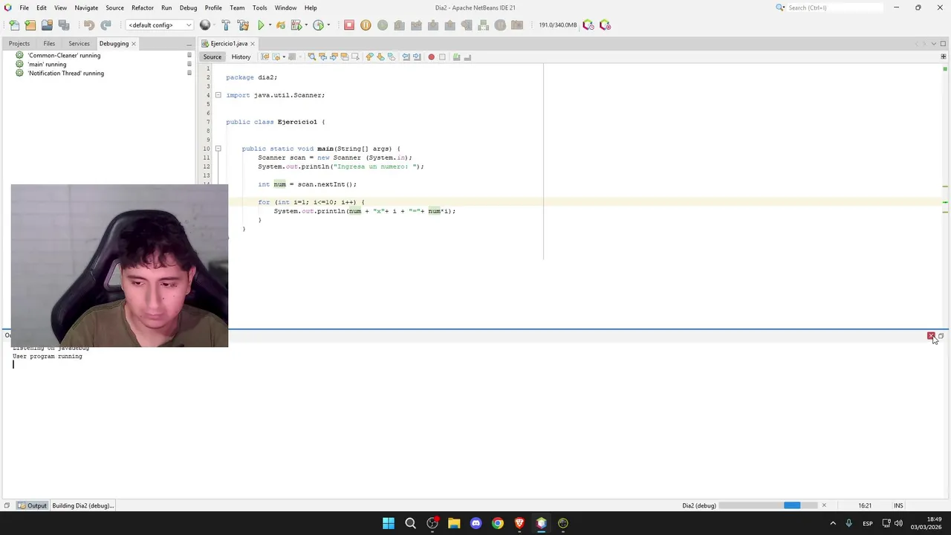Comment selected lines icon in editor toolbar
Viewport: 951px width, 535px height.
(456, 56)
